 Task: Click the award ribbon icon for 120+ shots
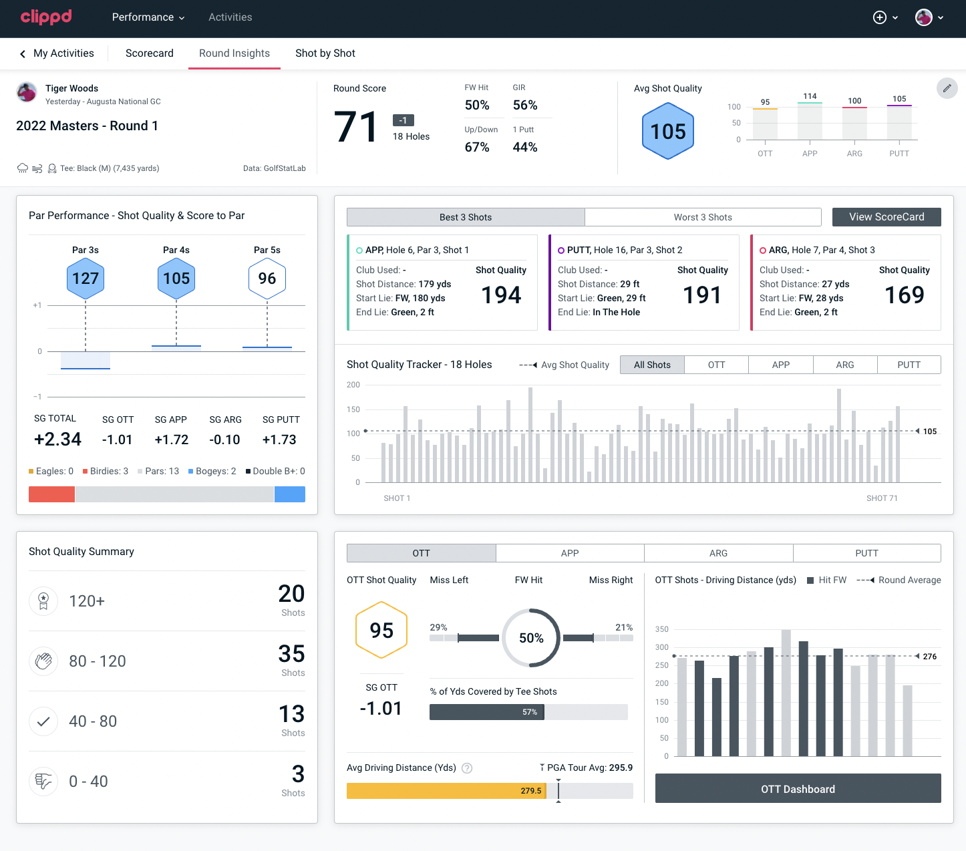click(43, 601)
